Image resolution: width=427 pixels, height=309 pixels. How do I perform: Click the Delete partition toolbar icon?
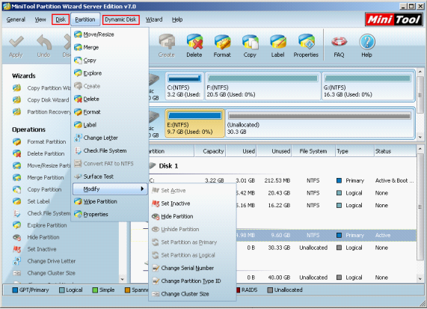[x=194, y=42]
